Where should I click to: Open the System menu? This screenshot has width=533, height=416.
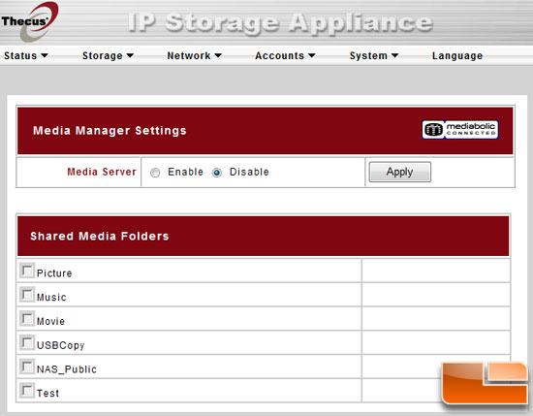click(x=374, y=55)
